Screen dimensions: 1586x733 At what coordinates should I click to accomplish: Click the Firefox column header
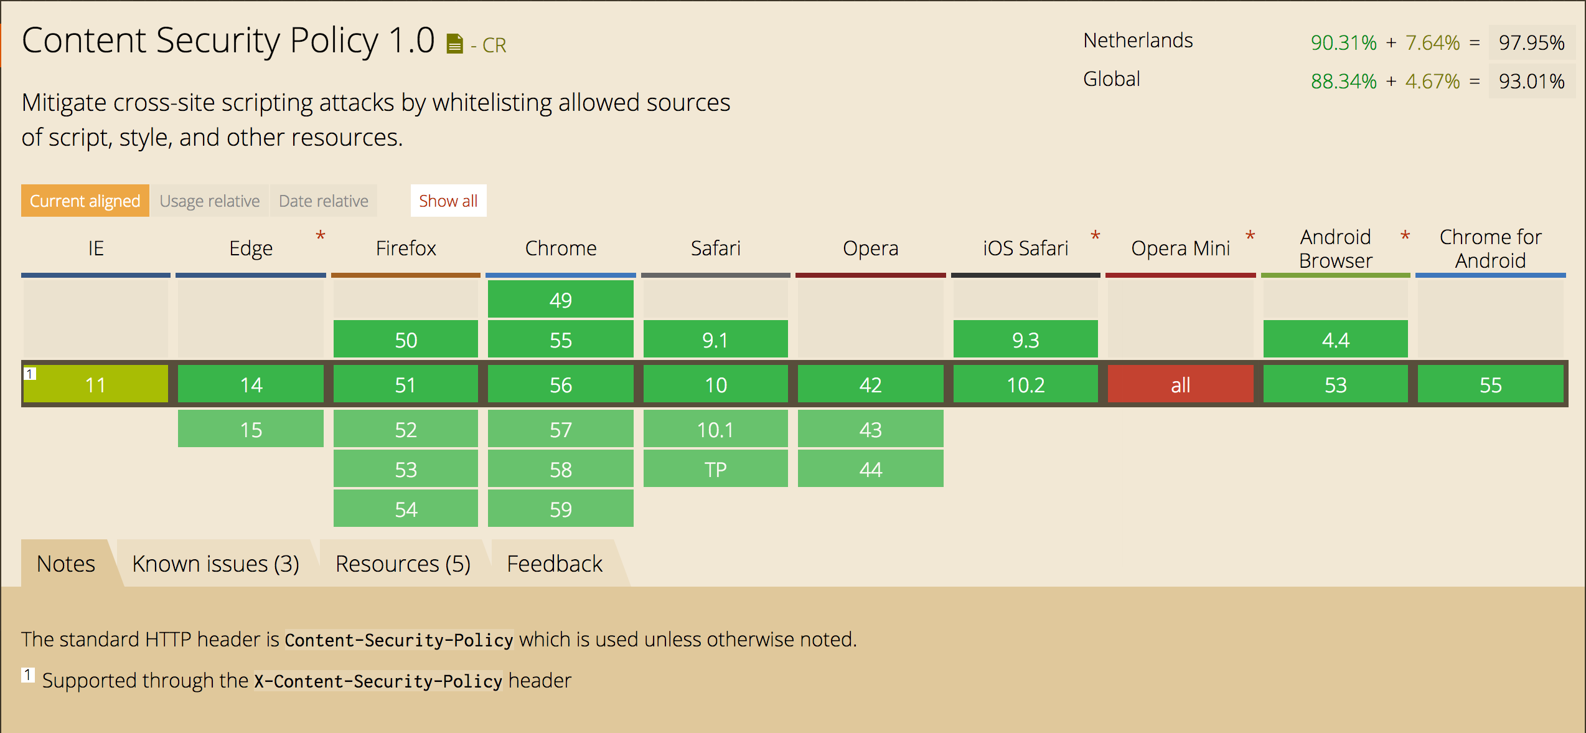[x=406, y=248]
